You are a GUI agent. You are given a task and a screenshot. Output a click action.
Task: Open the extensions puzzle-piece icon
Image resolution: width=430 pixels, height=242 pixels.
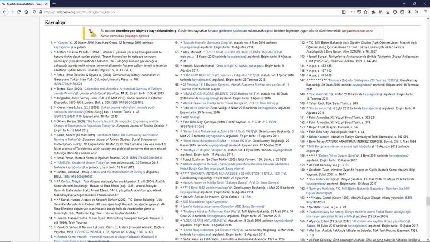(x=374, y=12)
